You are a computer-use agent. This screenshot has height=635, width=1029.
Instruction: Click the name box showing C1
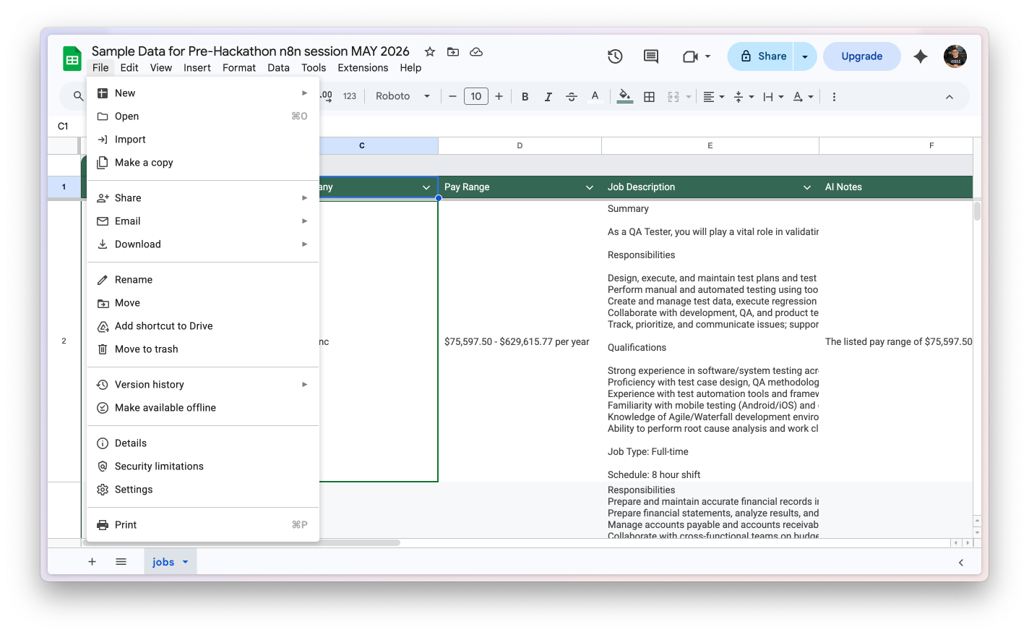pyautogui.click(x=65, y=126)
